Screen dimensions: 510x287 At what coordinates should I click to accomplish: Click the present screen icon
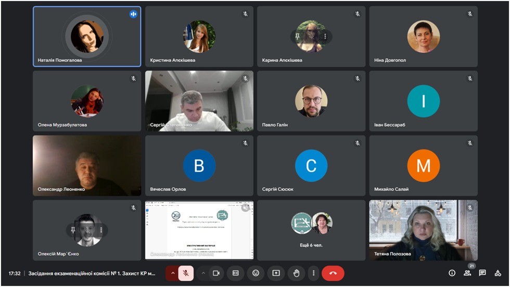(276, 273)
